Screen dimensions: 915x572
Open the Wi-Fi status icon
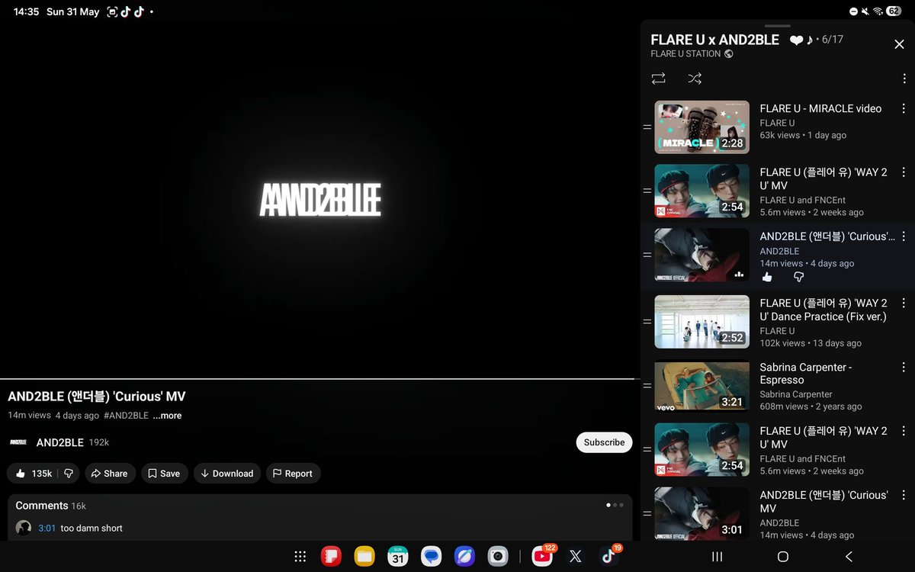(878, 11)
